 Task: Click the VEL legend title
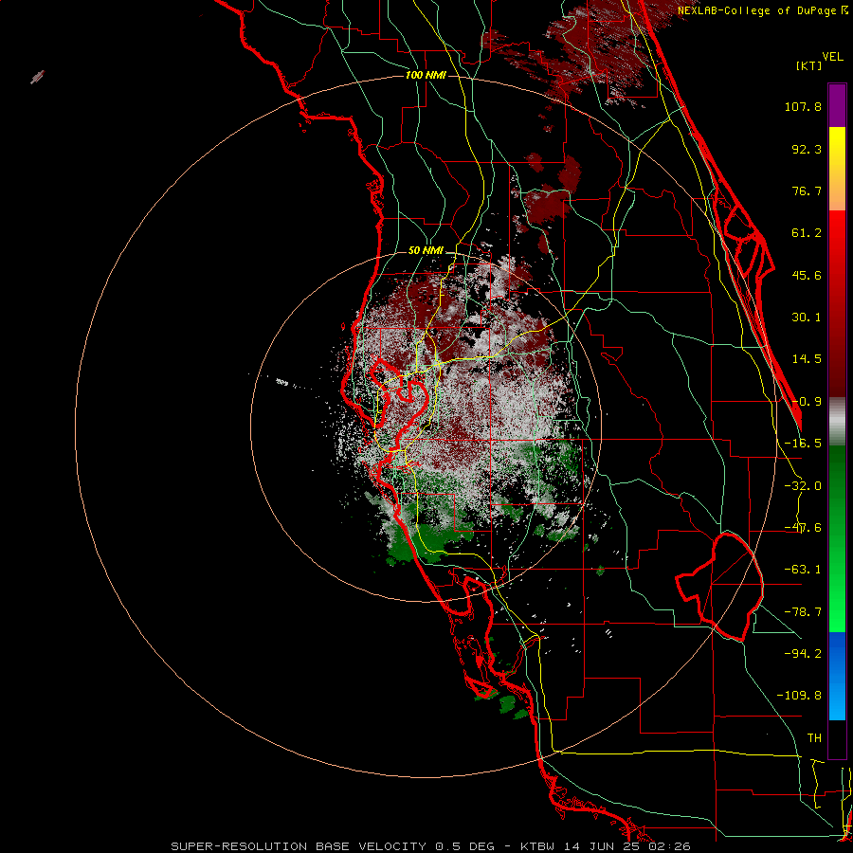pos(832,57)
